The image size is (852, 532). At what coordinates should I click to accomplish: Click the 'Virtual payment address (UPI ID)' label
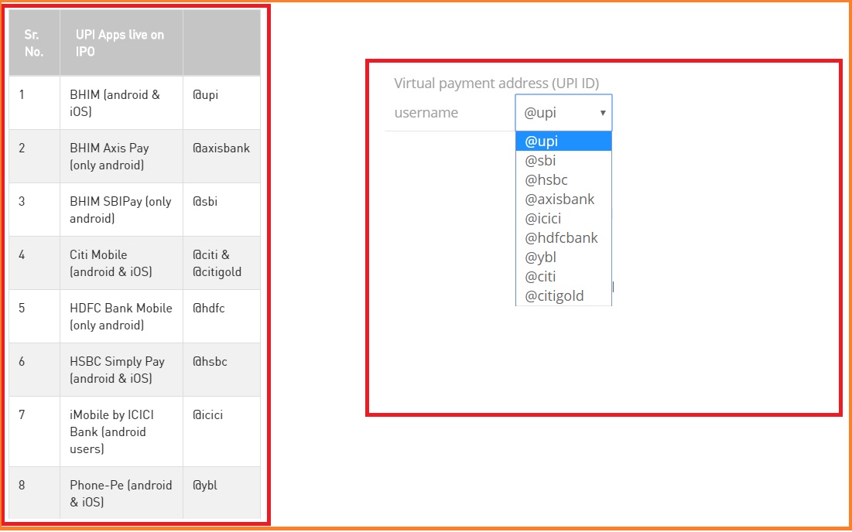tap(496, 83)
